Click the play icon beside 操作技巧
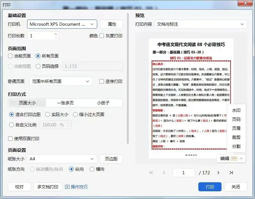The height and width of the screenshot is (199, 255). [67, 187]
